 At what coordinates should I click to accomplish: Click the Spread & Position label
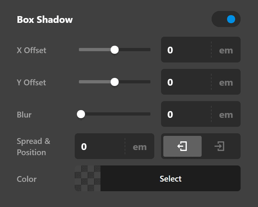click(33, 146)
